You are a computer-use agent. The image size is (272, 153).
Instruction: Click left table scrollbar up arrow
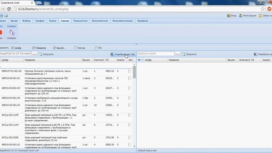[x=134, y=65]
